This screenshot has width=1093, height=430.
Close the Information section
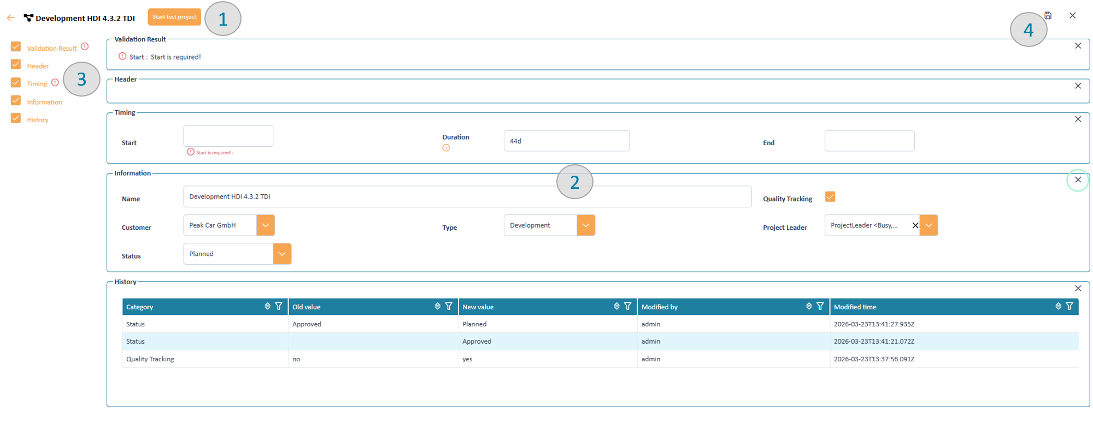point(1078,180)
